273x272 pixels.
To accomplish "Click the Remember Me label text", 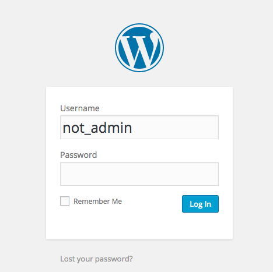I will 97,202.
